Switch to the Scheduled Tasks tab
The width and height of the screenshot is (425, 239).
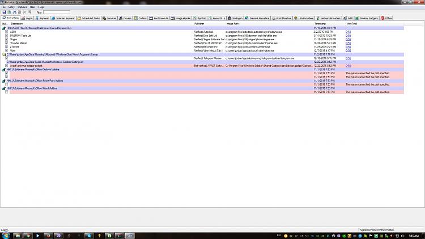(x=89, y=18)
